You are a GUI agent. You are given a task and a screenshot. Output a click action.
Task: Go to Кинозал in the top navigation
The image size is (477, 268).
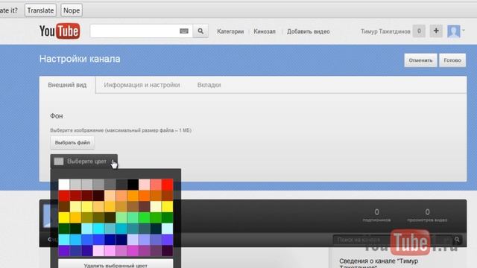click(x=265, y=31)
